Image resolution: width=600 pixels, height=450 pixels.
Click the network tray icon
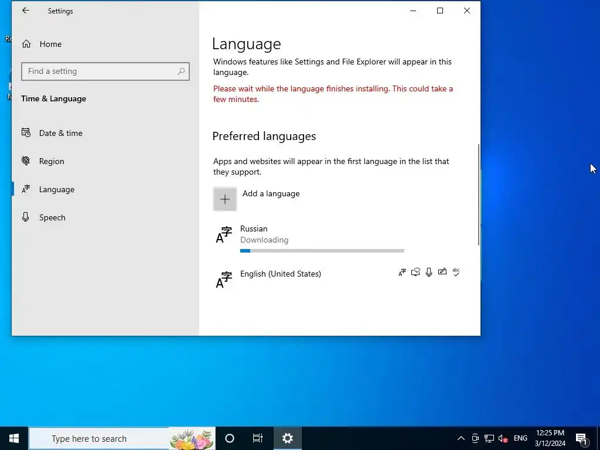coord(489,438)
